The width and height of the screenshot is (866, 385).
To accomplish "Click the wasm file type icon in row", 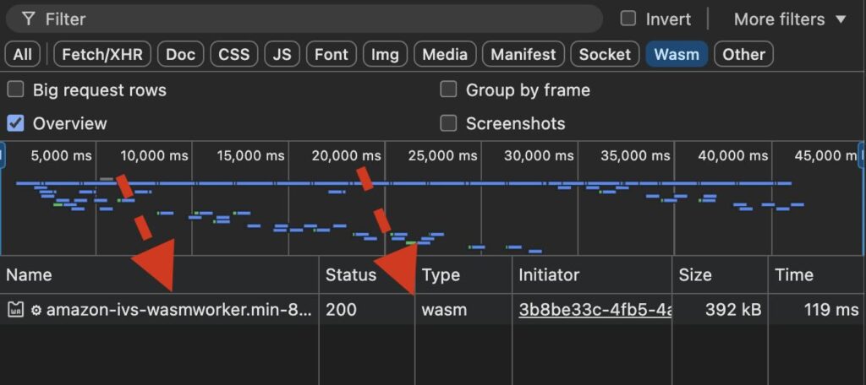I will click(x=15, y=310).
